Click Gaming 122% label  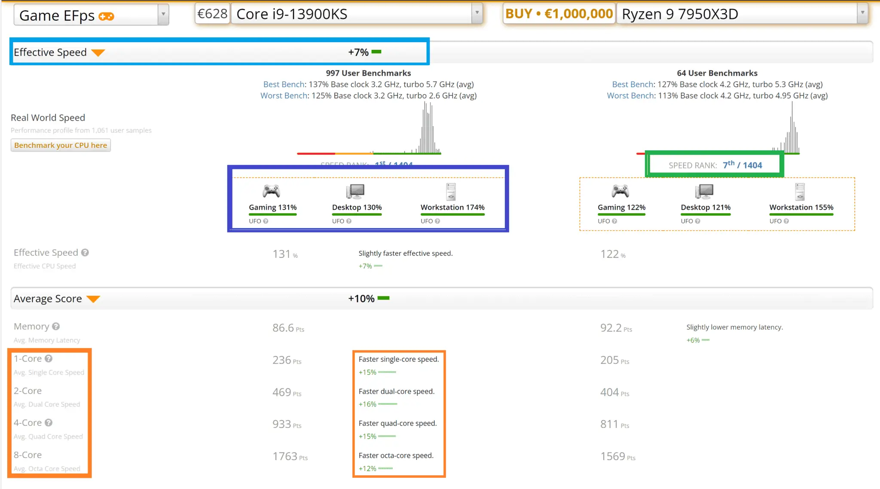tap(622, 207)
